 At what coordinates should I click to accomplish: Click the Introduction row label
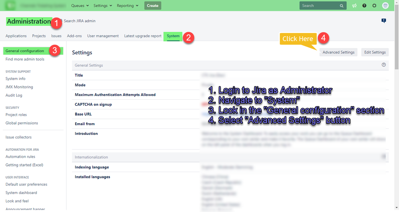(x=86, y=133)
